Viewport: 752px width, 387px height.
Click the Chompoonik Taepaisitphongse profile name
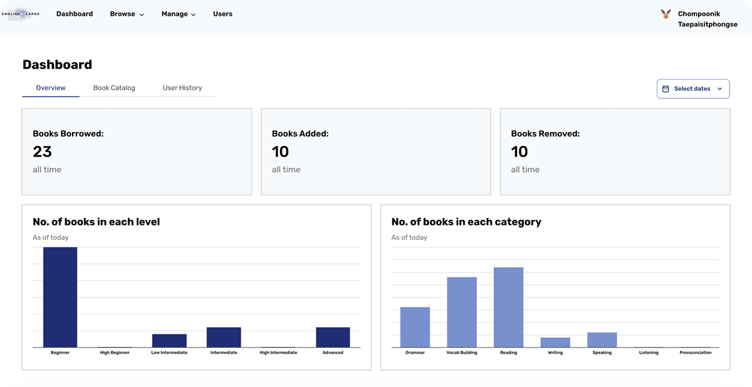[708, 19]
